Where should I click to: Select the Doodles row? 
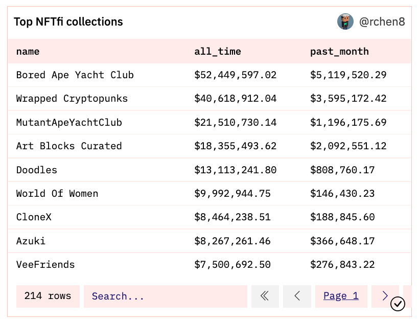[37, 170]
